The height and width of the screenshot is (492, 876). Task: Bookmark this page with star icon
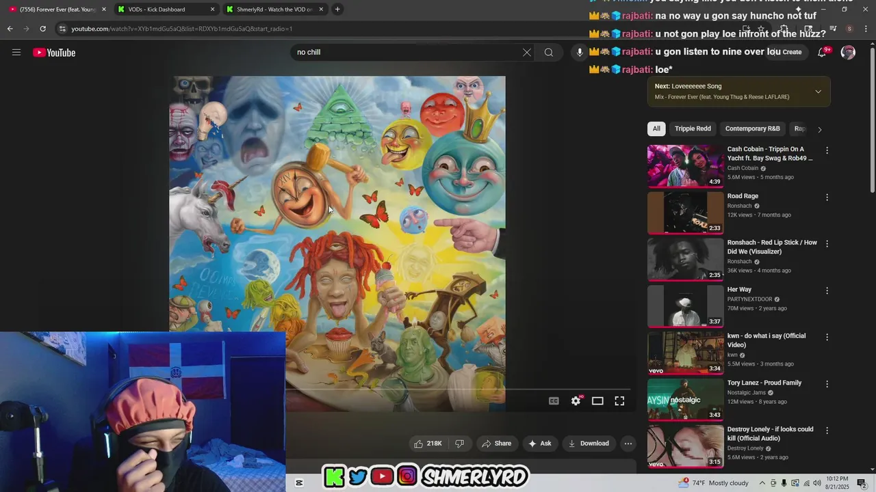coord(760,29)
